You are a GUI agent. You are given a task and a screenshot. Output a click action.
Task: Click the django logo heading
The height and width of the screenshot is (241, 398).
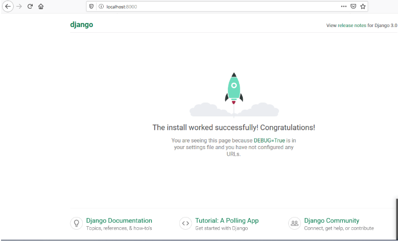tap(81, 25)
